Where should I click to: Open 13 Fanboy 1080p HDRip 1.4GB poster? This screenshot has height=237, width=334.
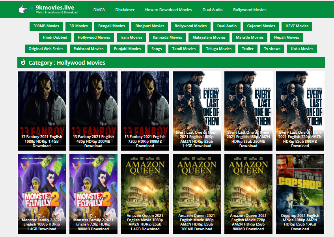point(42,111)
